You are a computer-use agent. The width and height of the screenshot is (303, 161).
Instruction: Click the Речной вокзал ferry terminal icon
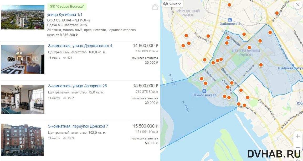(204, 91)
